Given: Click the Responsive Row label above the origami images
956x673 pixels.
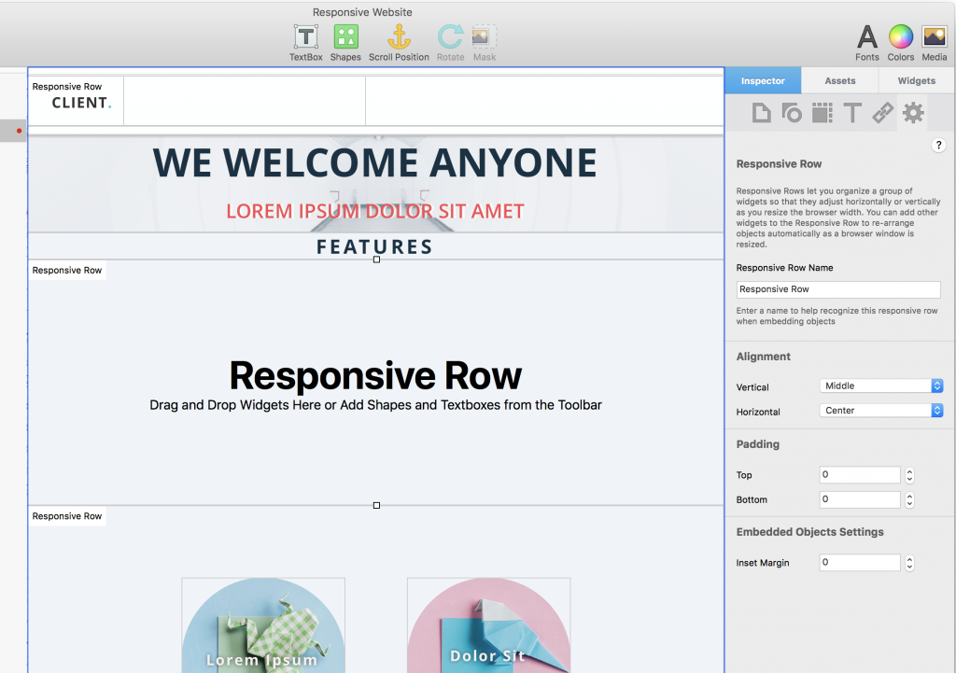Looking at the screenshot, I should 67,516.
